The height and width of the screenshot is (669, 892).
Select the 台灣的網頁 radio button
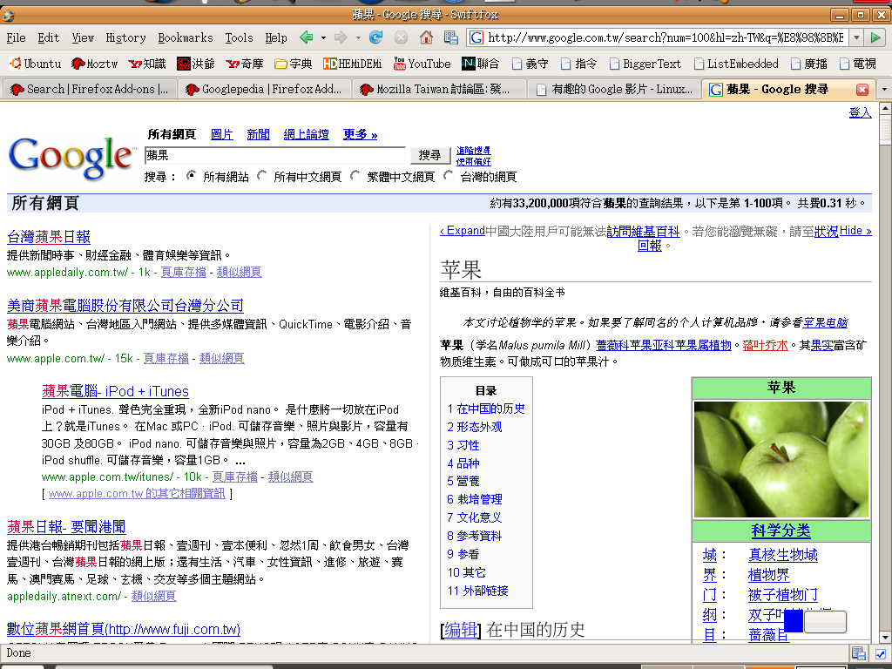pyautogui.click(x=449, y=176)
